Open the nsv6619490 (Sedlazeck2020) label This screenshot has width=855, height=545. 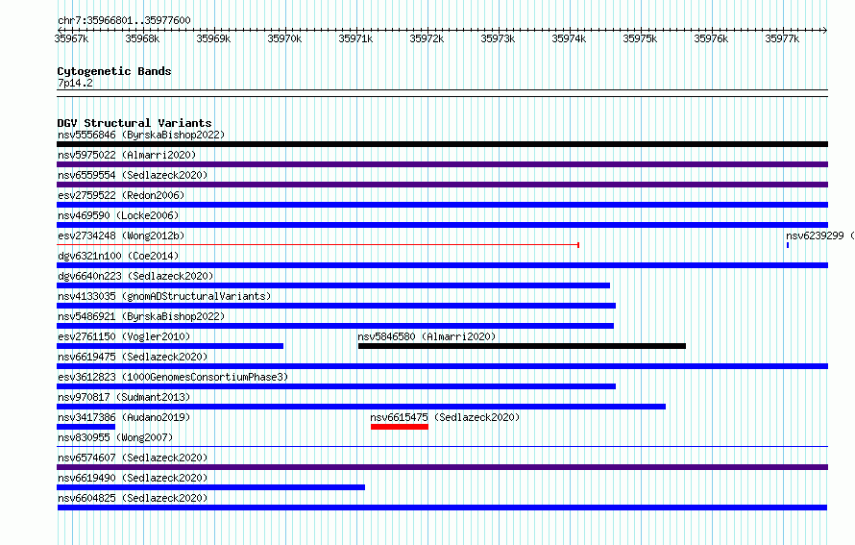tap(133, 478)
